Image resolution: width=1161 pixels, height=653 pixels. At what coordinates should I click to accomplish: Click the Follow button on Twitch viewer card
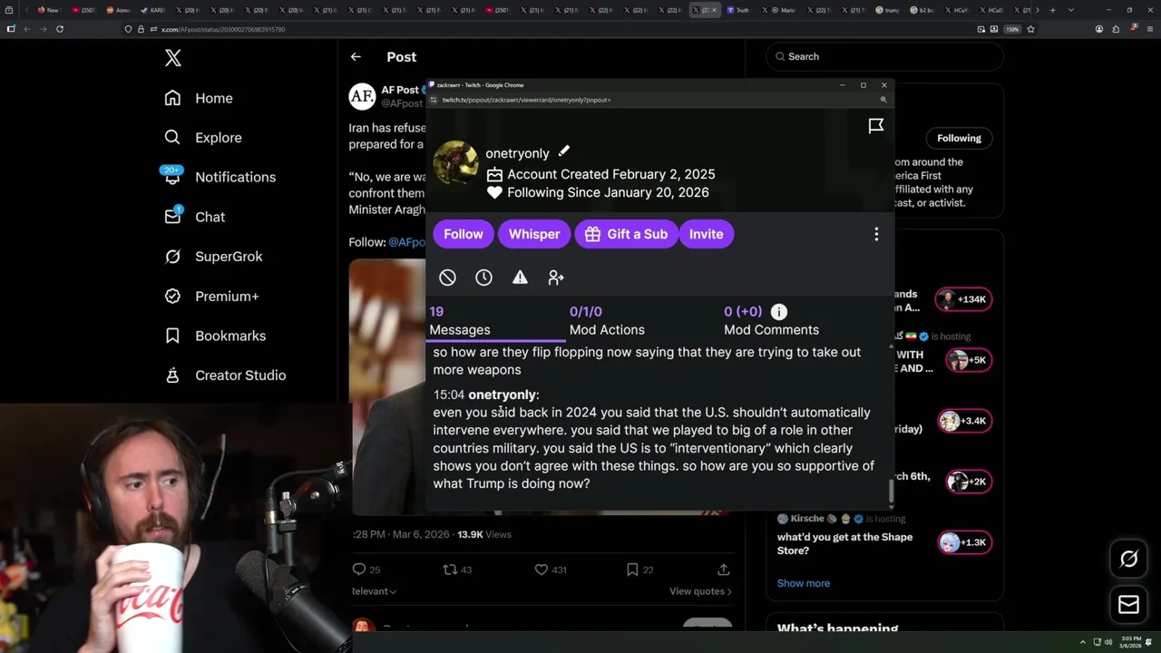click(x=463, y=234)
